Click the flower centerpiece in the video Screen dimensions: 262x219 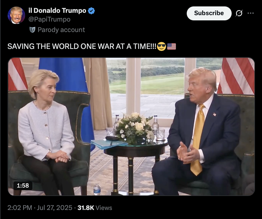(134, 128)
